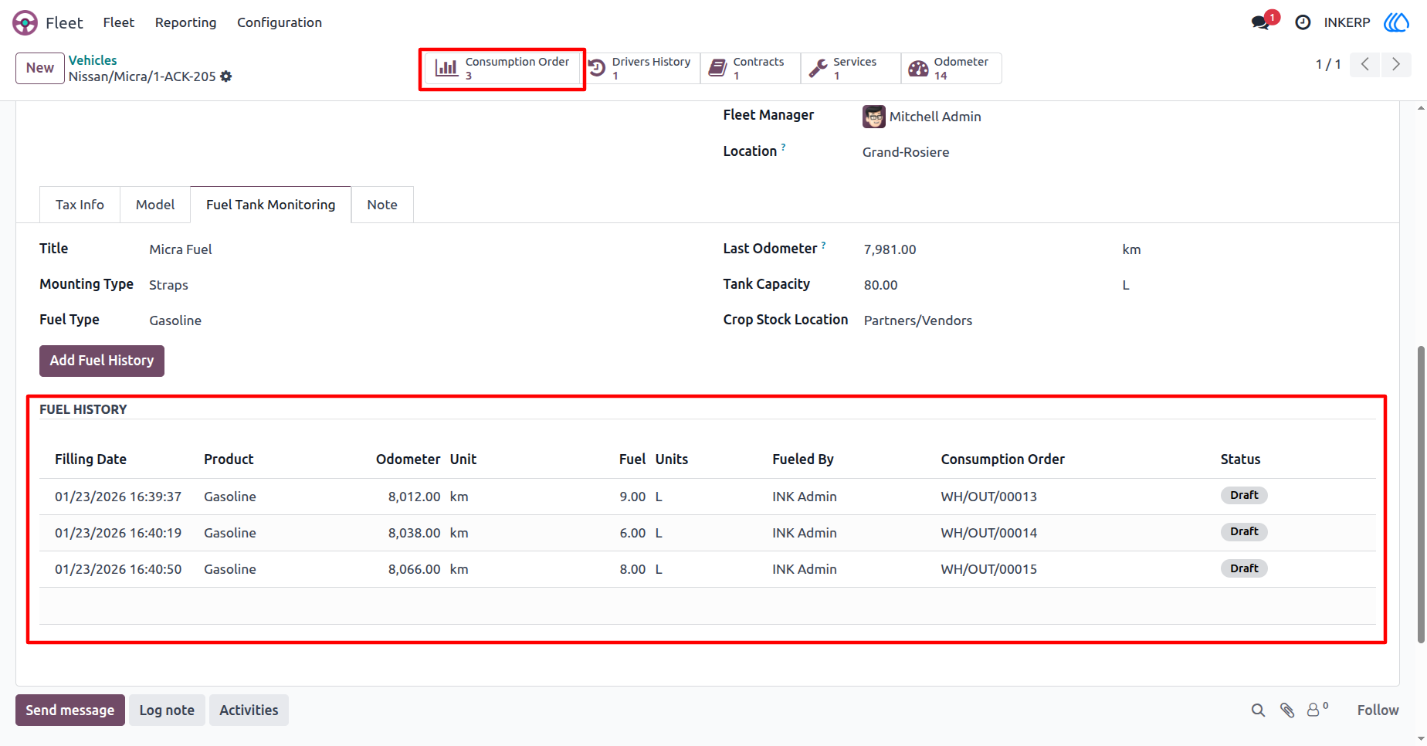Open the Odometer stat button

(x=951, y=68)
